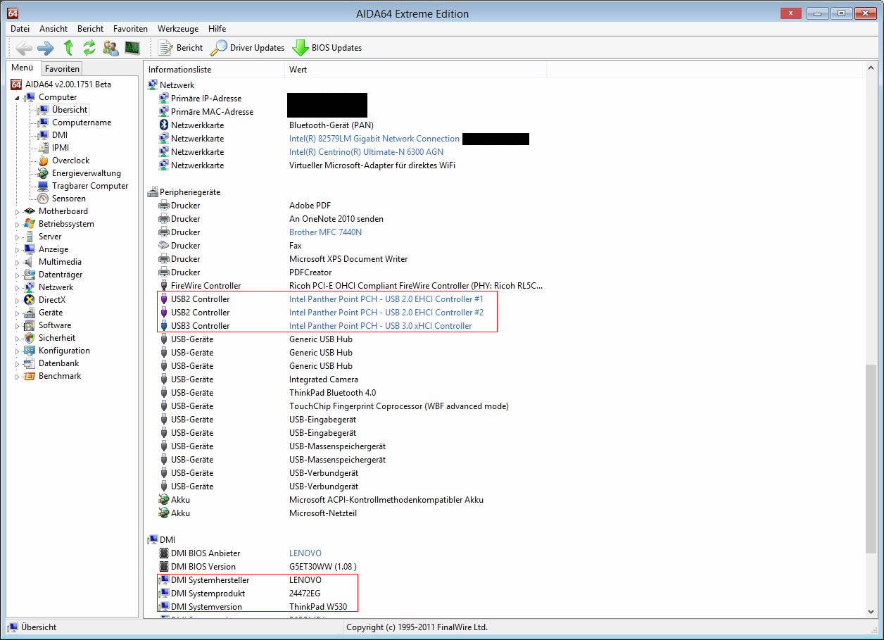Viewport: 884px width, 640px height.
Task: Click the FireWire Controller icon
Action: (x=164, y=286)
